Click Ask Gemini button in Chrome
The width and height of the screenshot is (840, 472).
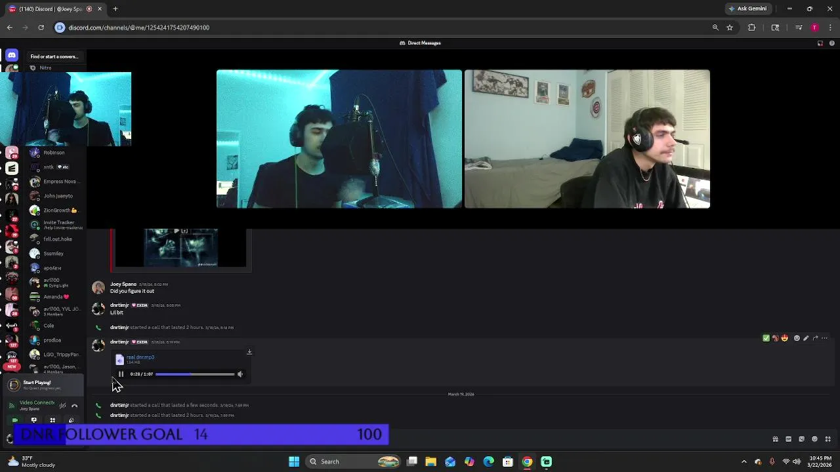click(747, 9)
